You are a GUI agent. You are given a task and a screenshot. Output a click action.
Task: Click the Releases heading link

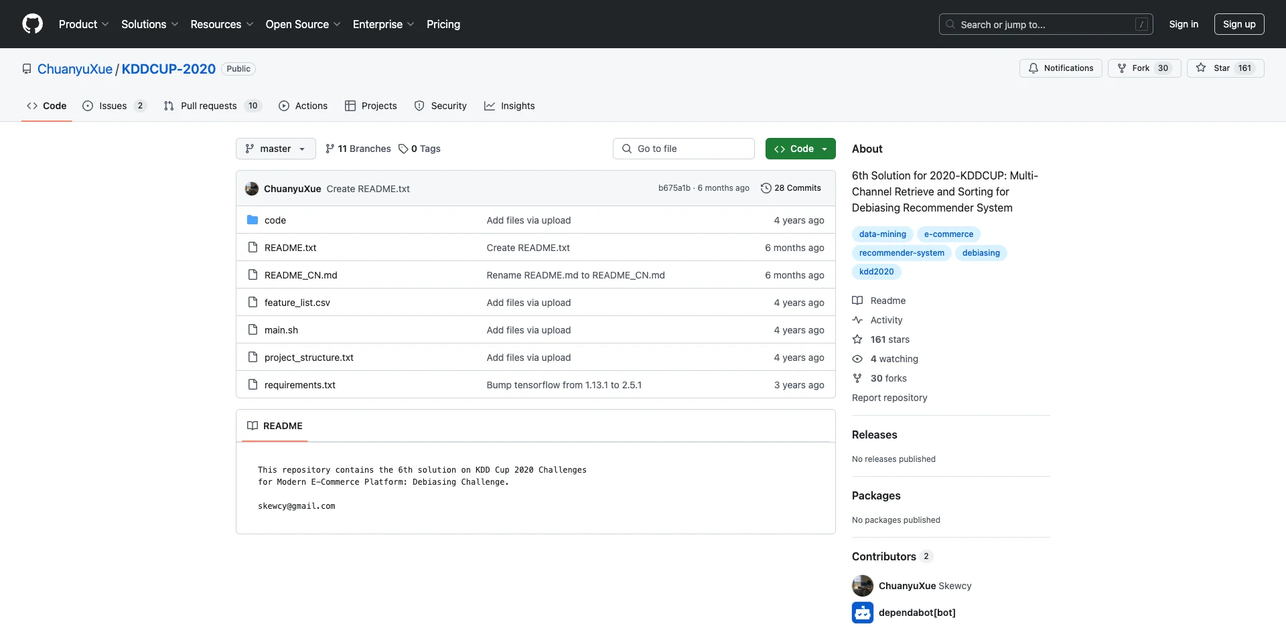click(875, 435)
